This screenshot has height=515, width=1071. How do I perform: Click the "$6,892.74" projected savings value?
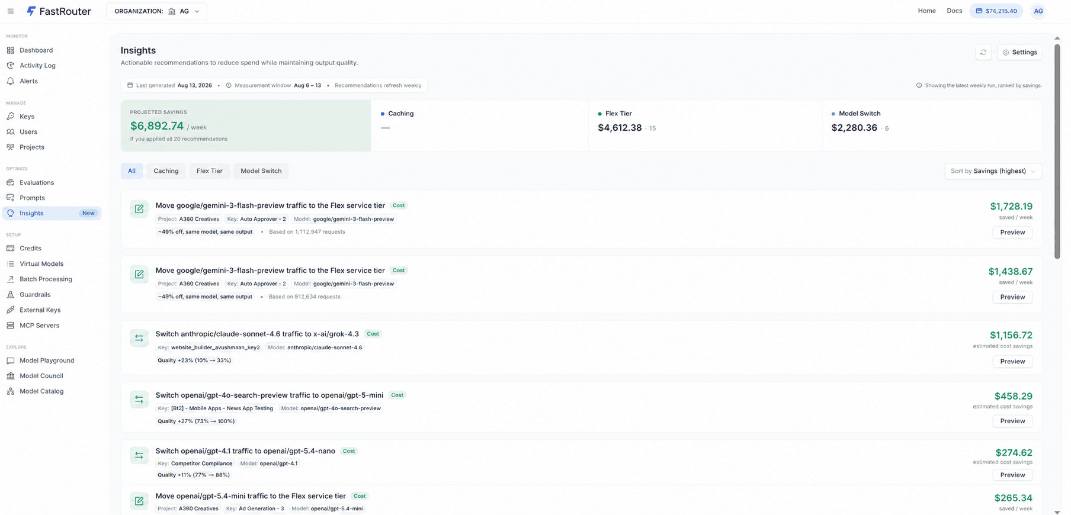tap(157, 126)
